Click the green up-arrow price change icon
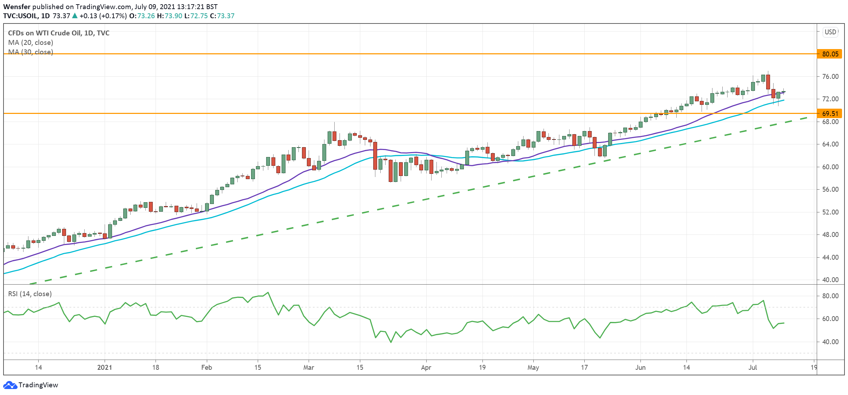 click(75, 16)
